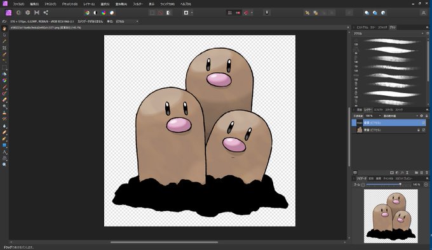This screenshot has width=432, height=250.
Task: Select the blue Rectangle shape tool
Action: (x=4, y=145)
